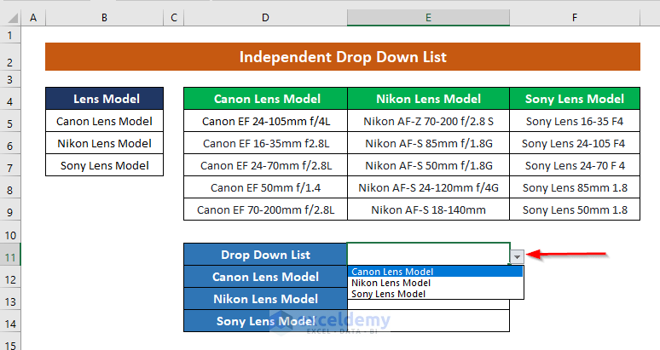The image size is (660, 350).
Task: Click the select-all corner triangle
Action: point(13,18)
